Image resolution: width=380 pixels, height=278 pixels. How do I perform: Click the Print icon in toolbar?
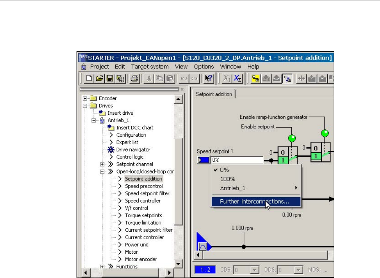pyautogui.click(x=134, y=78)
